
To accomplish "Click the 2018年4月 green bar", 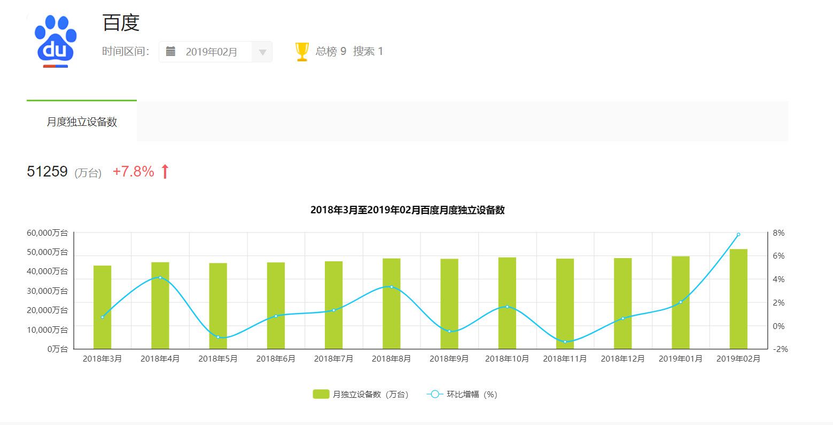I will pos(160,306).
